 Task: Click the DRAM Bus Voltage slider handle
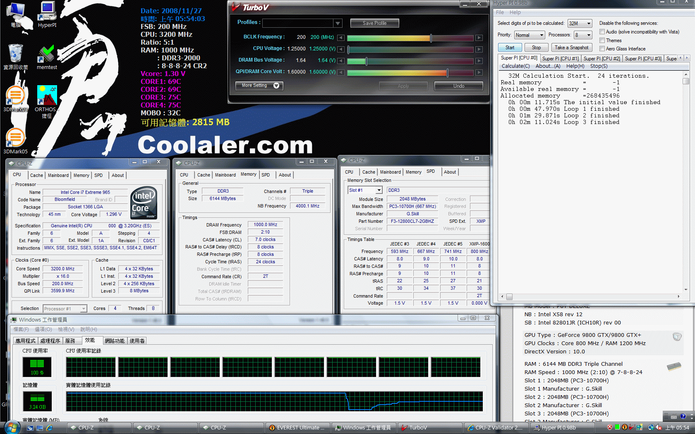click(x=366, y=61)
